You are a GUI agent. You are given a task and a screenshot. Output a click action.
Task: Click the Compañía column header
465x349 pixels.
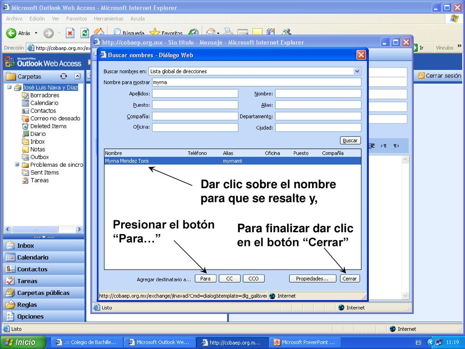[333, 153]
